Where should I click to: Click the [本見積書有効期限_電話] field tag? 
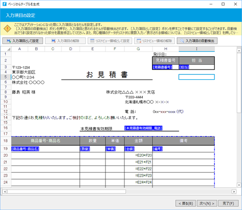[x=143, y=128]
